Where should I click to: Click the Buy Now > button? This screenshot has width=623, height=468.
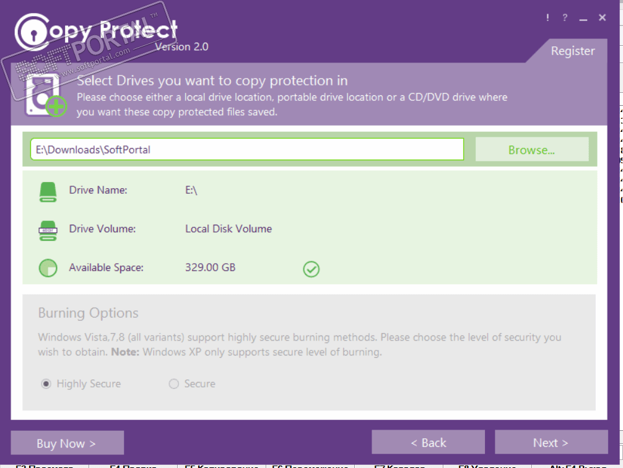[x=67, y=443]
